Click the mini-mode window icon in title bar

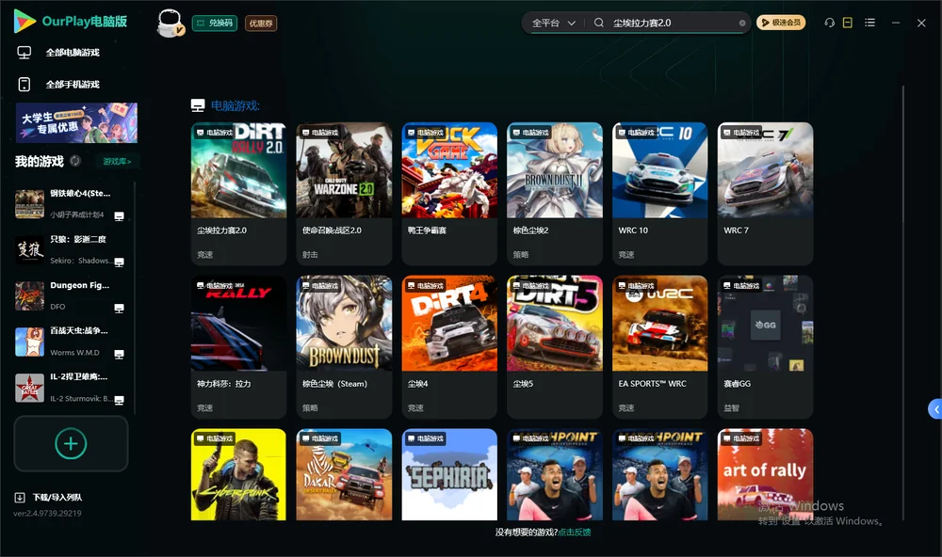[x=848, y=23]
